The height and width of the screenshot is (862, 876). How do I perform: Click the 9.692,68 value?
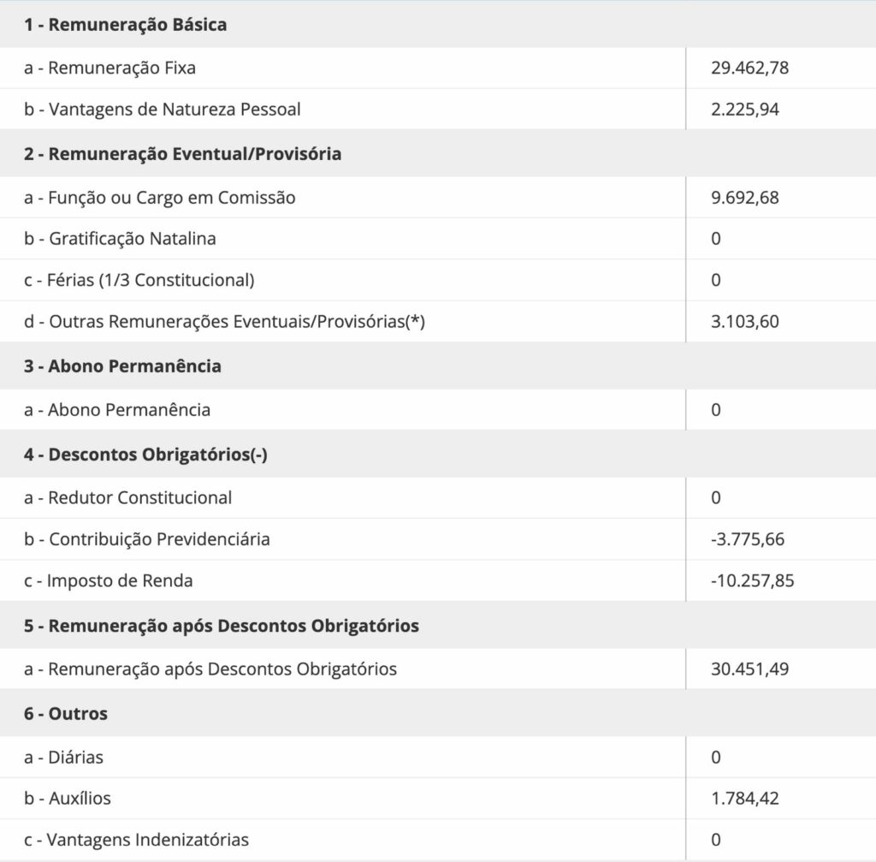coord(744,198)
